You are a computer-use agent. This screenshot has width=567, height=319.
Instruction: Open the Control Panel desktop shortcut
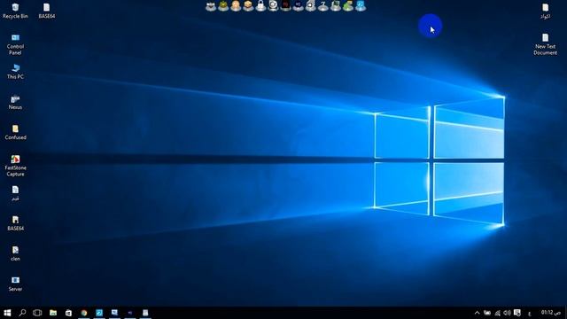(15, 44)
